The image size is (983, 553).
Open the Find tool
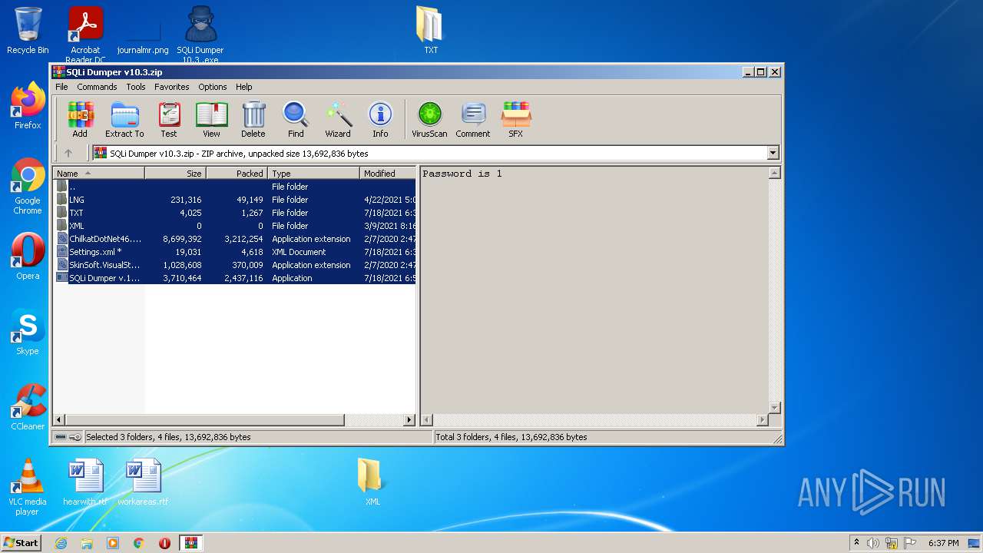pyautogui.click(x=296, y=120)
